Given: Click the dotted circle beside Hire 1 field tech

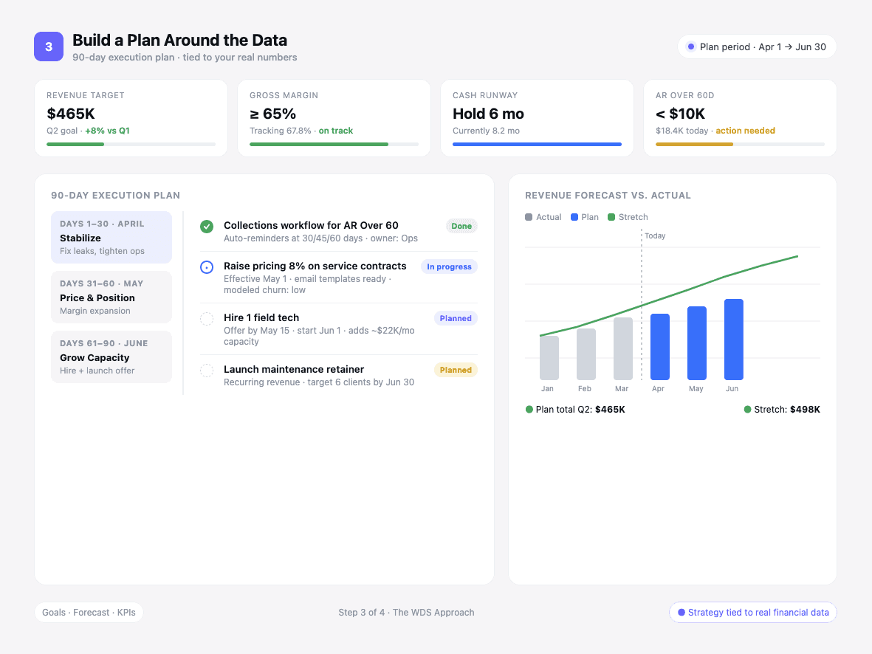Looking at the screenshot, I should (207, 318).
